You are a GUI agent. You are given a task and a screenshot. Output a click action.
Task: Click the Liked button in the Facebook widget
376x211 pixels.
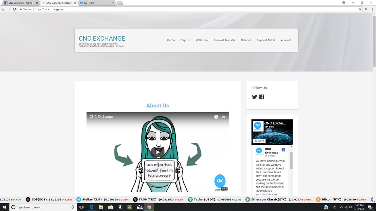(x=259, y=141)
